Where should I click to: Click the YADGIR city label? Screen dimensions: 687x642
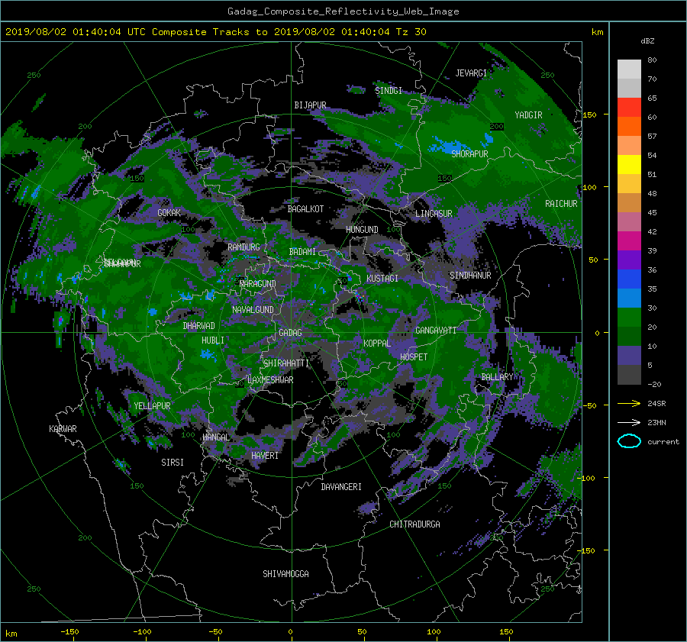[528, 115]
